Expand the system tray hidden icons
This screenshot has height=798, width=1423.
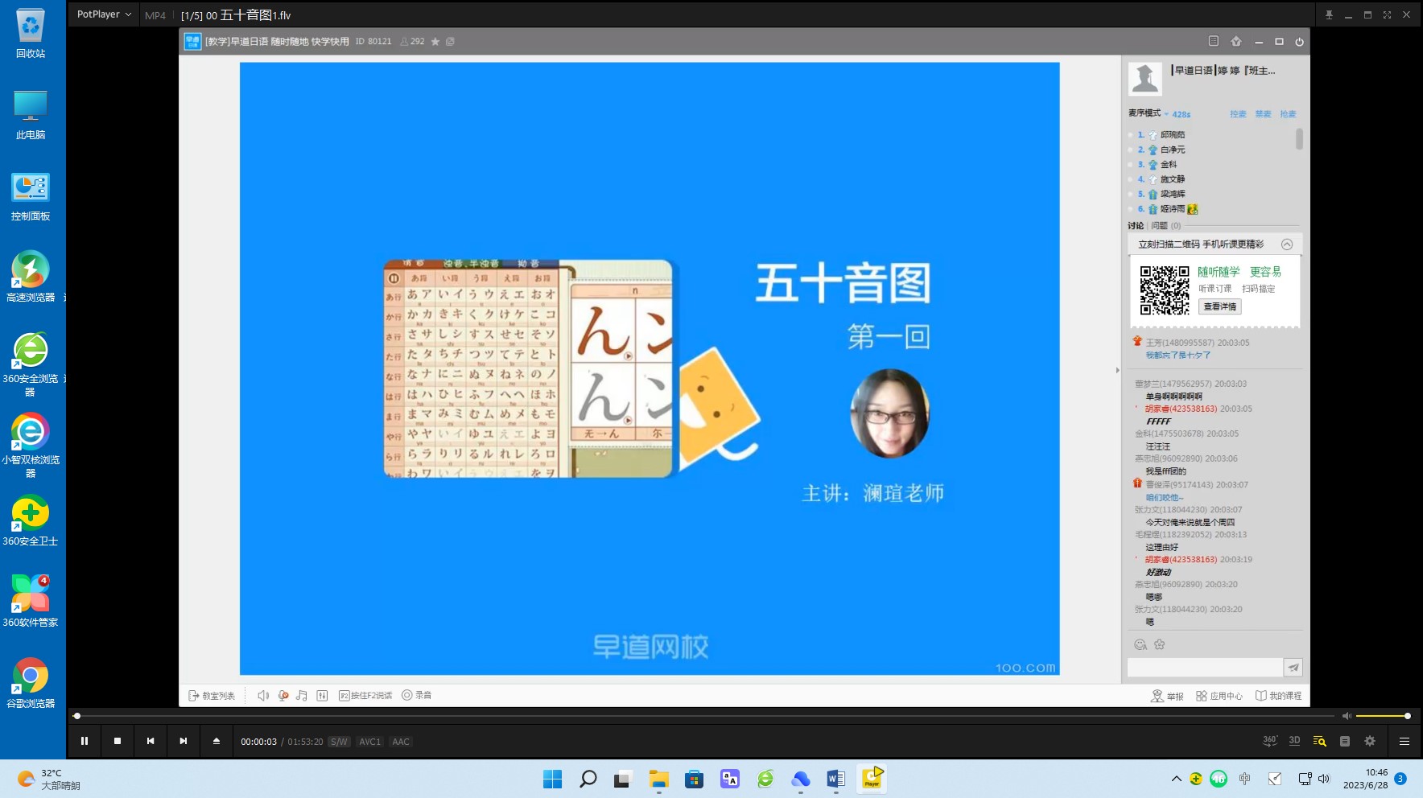tap(1176, 779)
